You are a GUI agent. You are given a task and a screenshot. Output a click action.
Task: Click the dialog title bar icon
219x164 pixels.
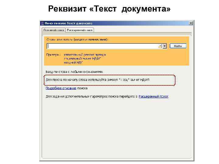click(42, 23)
